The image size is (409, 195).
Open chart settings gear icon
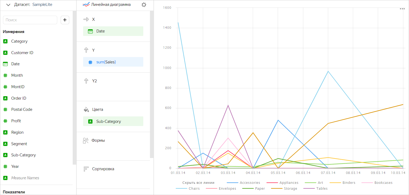(144, 5)
